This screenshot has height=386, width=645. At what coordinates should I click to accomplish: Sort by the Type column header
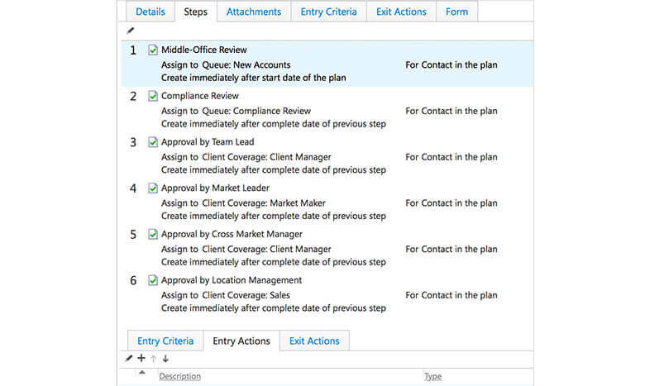click(432, 376)
